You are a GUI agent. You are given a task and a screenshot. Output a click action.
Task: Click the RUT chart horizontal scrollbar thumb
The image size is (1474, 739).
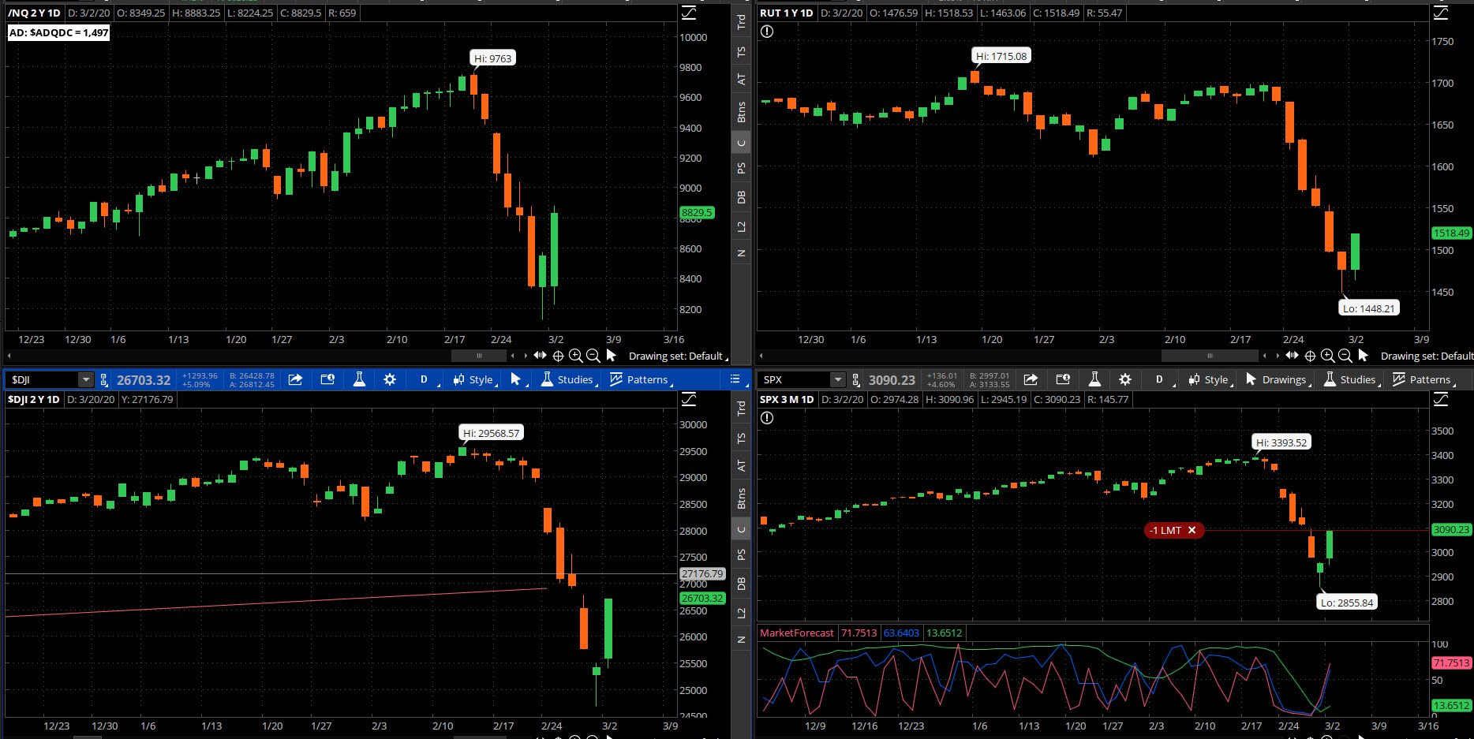[1210, 356]
